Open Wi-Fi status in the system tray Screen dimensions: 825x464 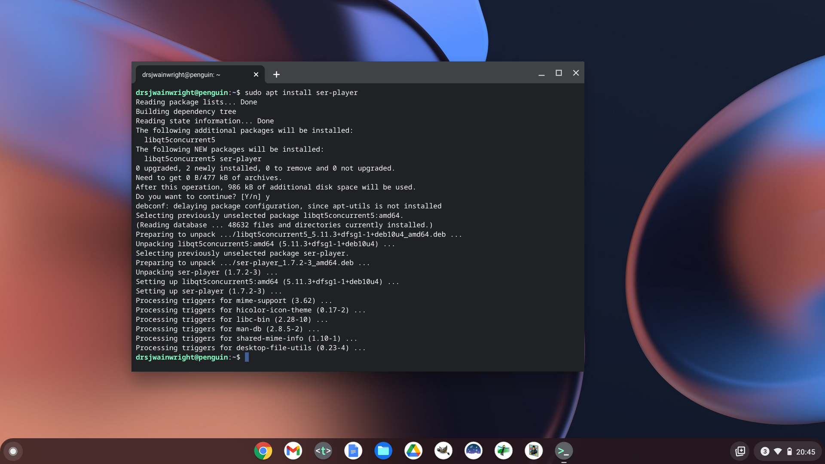[777, 451]
